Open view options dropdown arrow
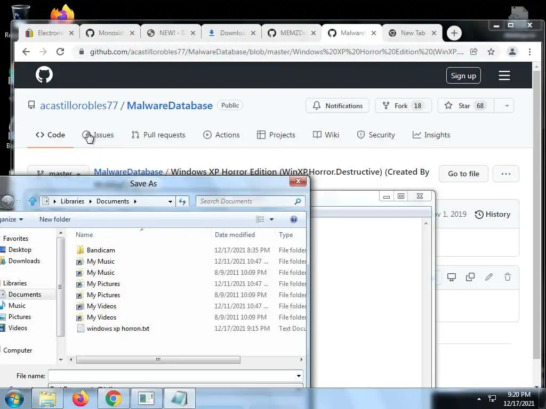The height and width of the screenshot is (409, 546). 271,219
